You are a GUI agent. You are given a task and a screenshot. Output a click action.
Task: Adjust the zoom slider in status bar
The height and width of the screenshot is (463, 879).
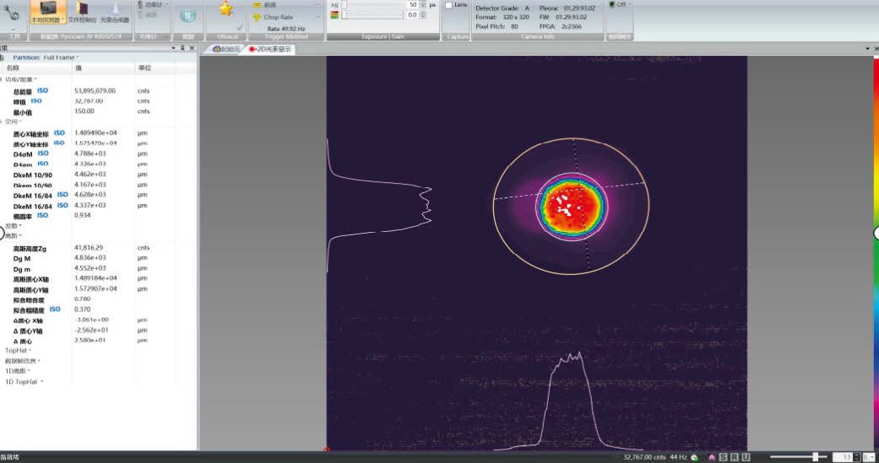click(814, 456)
